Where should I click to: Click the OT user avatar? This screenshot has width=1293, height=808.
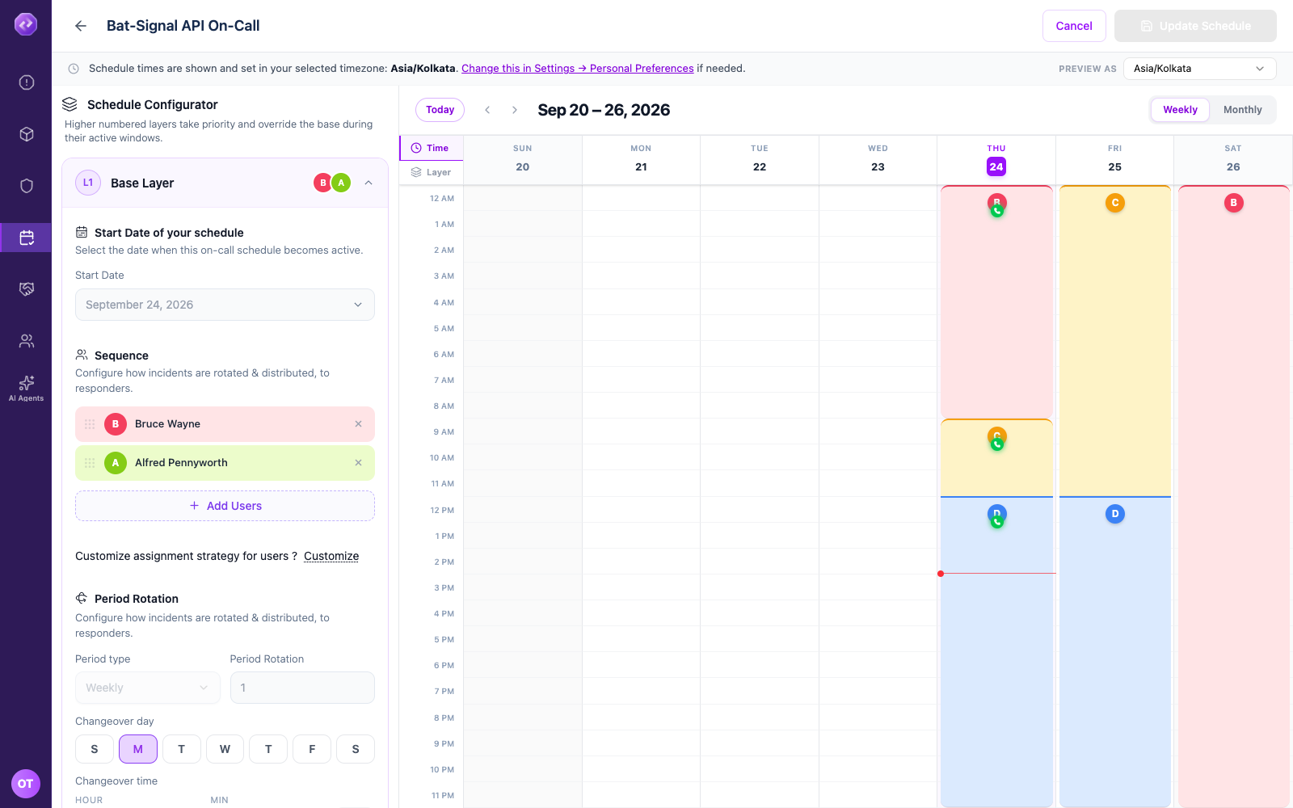tap(26, 784)
